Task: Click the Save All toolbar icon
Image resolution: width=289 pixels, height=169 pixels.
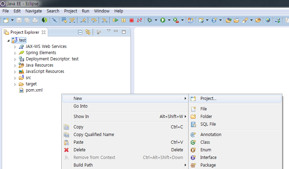Action: point(27,20)
